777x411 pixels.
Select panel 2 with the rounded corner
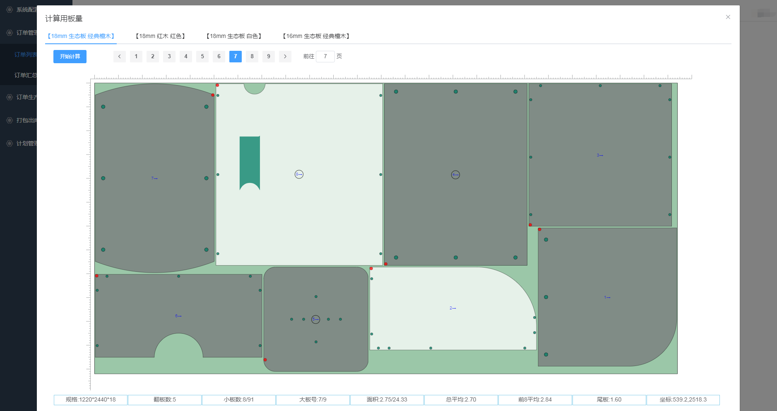pyautogui.click(x=452, y=308)
